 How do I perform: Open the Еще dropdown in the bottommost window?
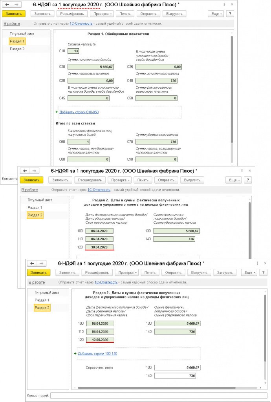tap(249, 272)
